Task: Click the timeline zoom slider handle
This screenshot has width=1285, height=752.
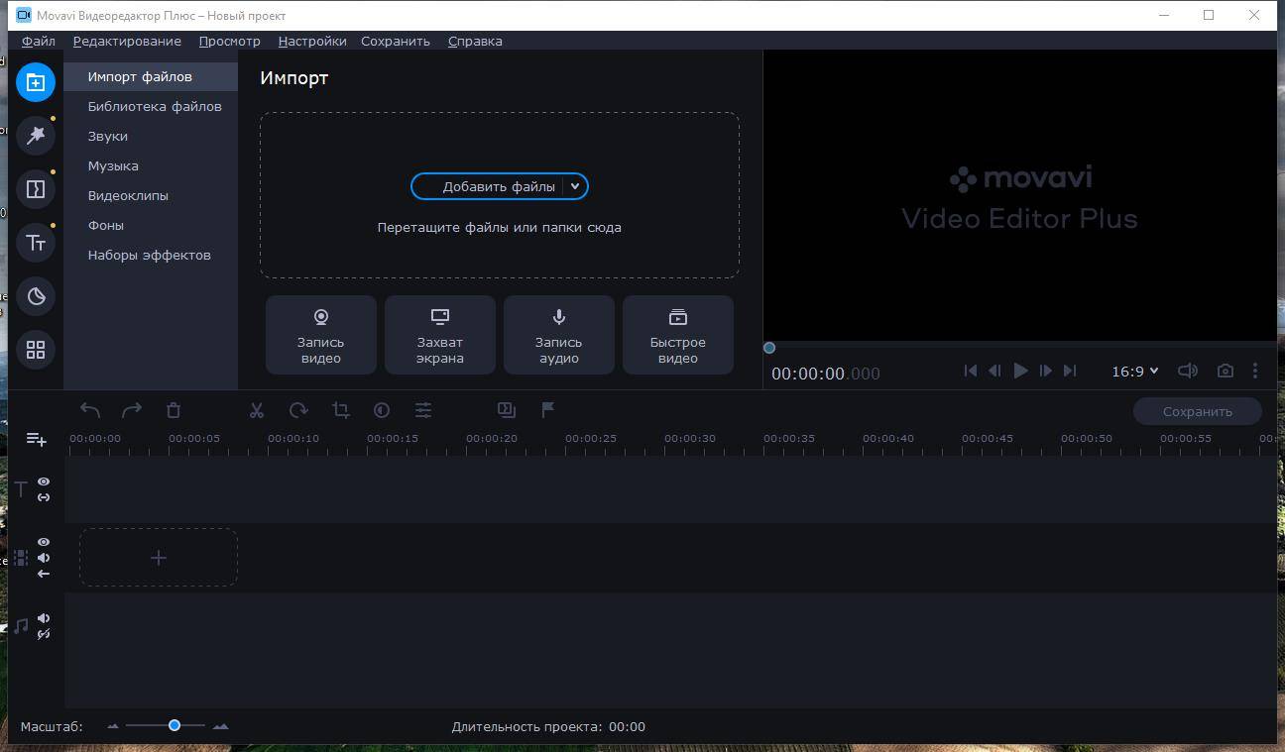Action: point(175,725)
